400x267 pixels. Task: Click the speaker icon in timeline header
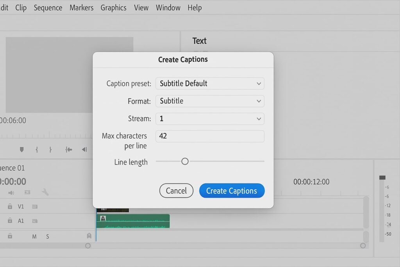[x=11, y=193]
